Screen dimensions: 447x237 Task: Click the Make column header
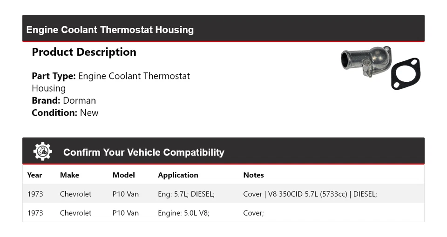[69, 175]
